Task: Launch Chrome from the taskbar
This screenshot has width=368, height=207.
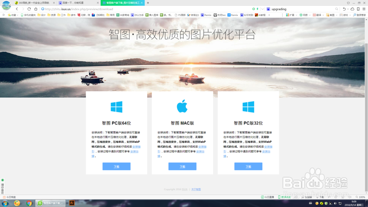Action: (29, 203)
